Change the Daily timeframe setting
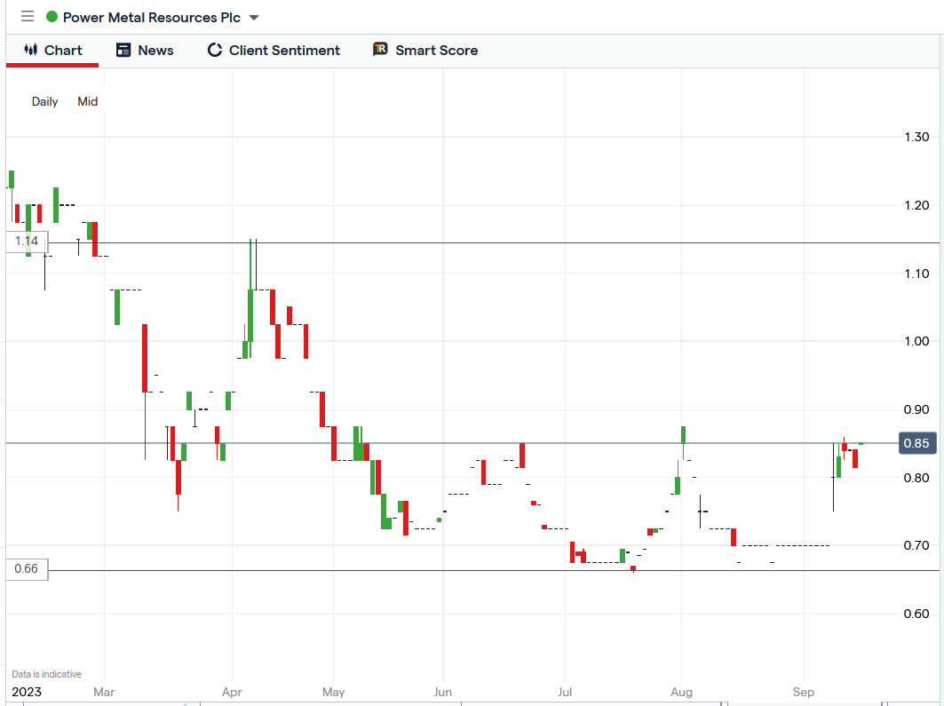The width and height of the screenshot is (944, 706). click(44, 101)
